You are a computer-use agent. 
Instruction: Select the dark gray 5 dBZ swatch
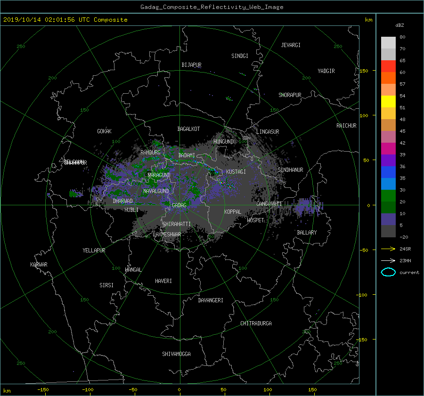[388, 231]
